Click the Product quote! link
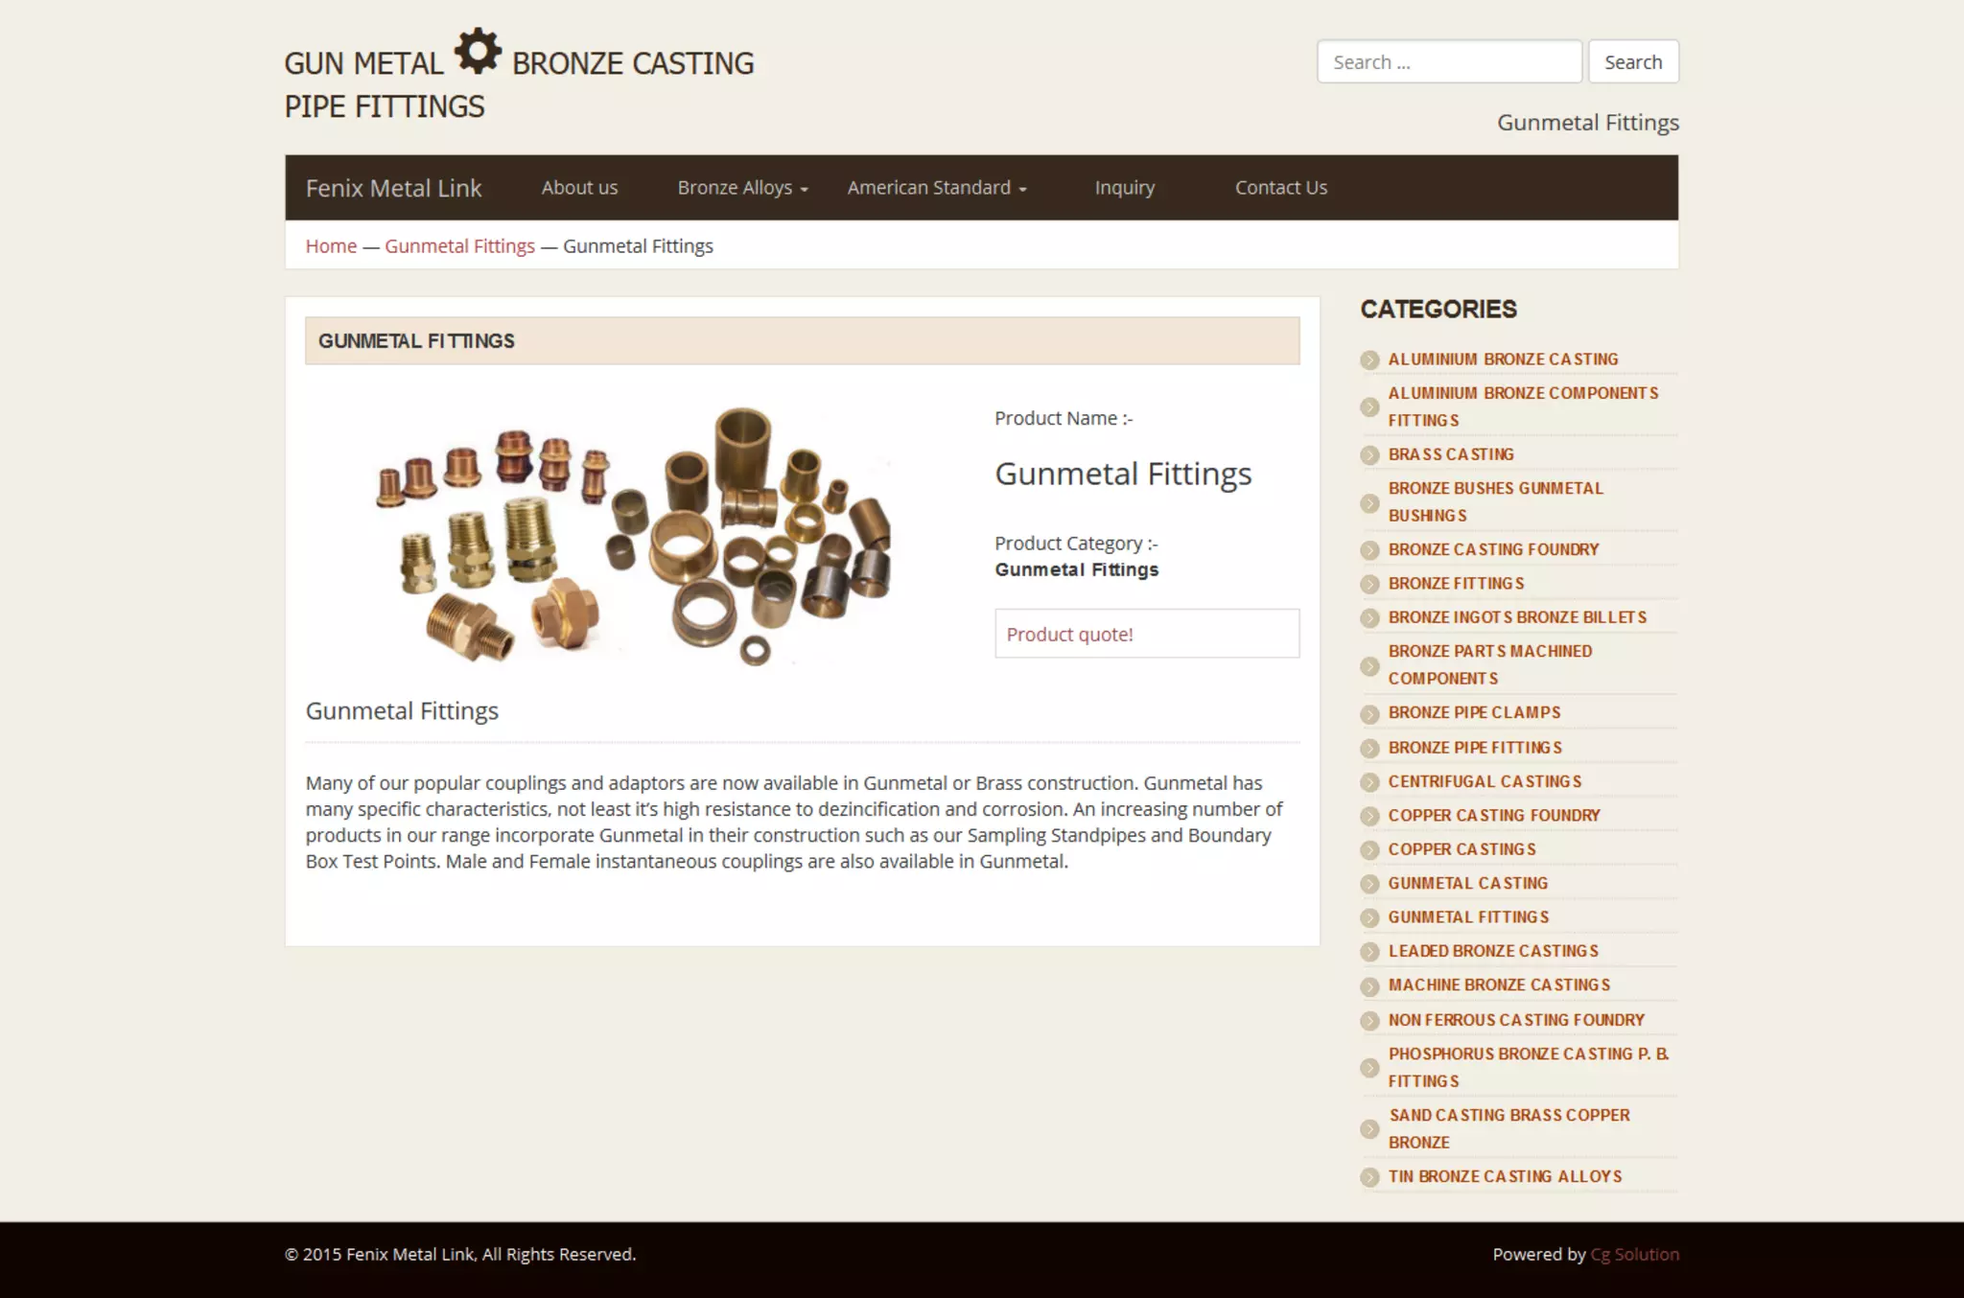The image size is (1964, 1298). click(1069, 635)
